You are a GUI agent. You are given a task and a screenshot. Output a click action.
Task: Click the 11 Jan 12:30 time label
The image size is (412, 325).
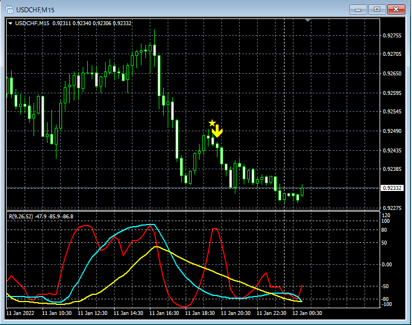[92, 313]
